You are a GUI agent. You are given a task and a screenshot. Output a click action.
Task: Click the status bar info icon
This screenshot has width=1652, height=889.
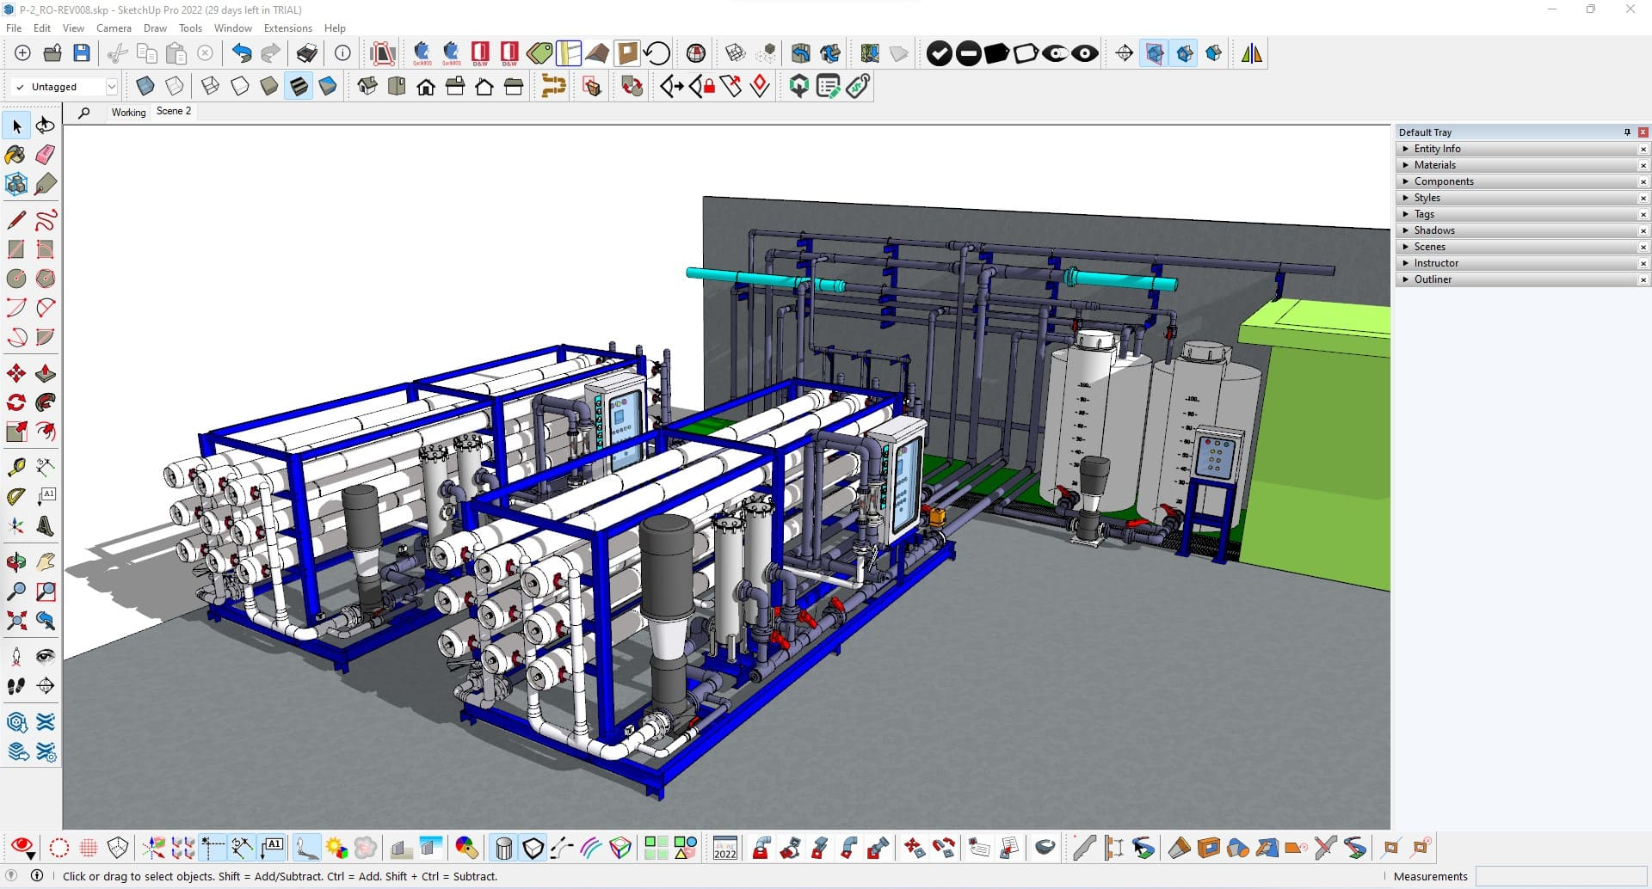(37, 875)
